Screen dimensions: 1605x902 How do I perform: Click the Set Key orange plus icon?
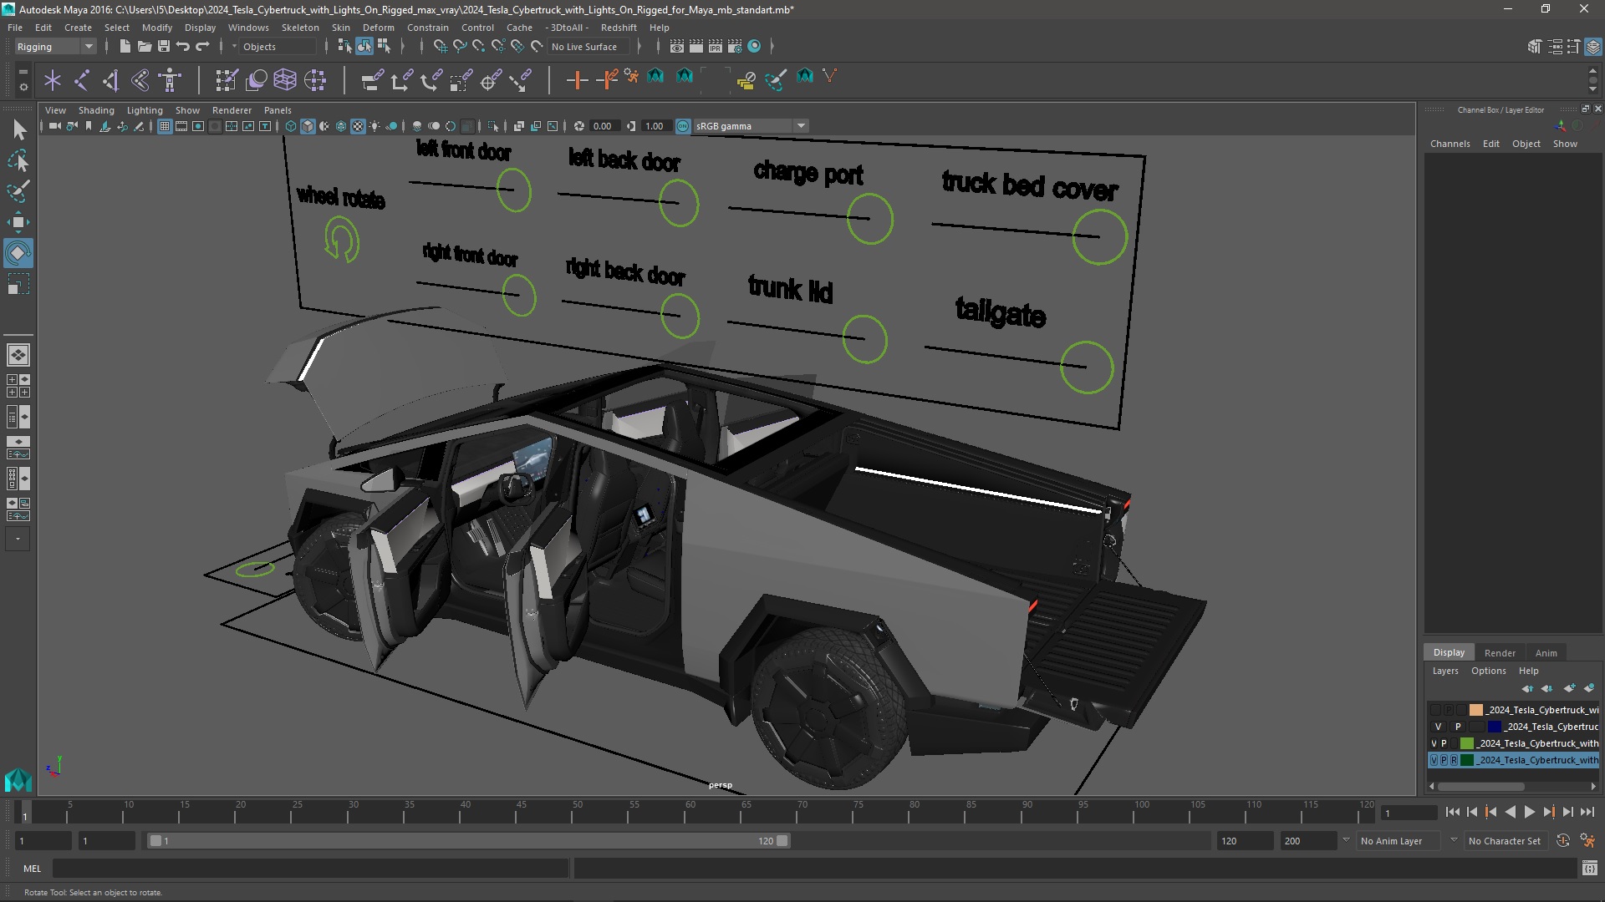[x=577, y=80]
